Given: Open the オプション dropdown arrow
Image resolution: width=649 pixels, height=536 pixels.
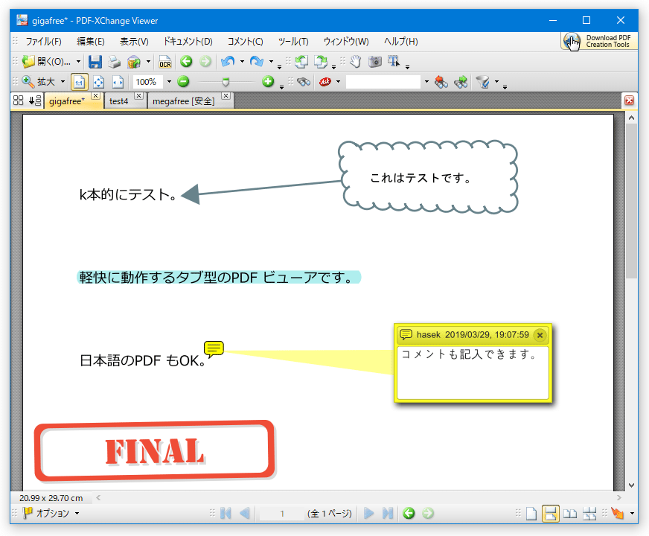Looking at the screenshot, I should 77,513.
